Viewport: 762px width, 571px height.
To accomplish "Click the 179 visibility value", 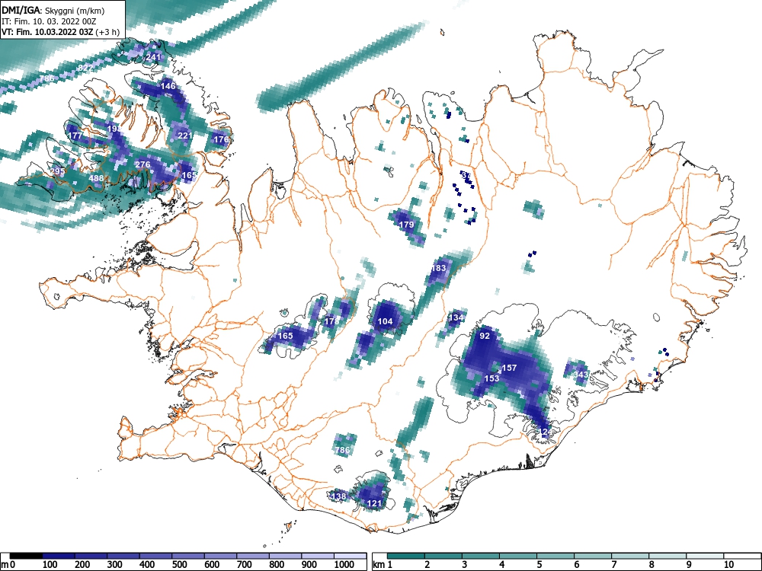I will pyautogui.click(x=406, y=225).
